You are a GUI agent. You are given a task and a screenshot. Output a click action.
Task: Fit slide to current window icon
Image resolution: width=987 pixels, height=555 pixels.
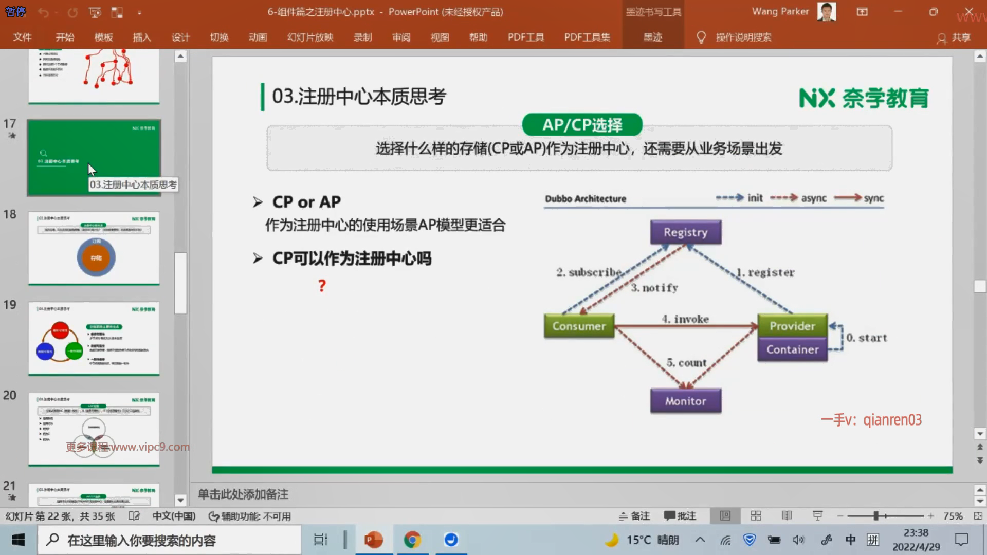click(x=978, y=515)
